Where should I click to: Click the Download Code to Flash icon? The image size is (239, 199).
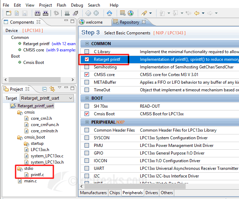(x=67, y=13)
